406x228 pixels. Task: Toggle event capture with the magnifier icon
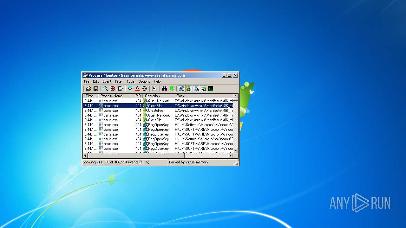106,89
